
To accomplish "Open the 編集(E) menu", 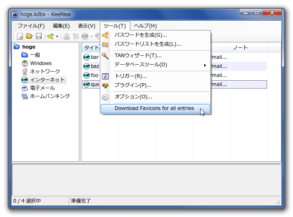I will pyautogui.click(x=61, y=26).
